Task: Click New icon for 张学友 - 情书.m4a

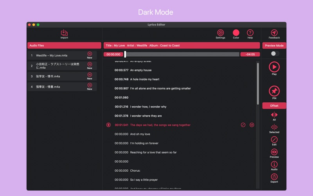Action: (90, 75)
